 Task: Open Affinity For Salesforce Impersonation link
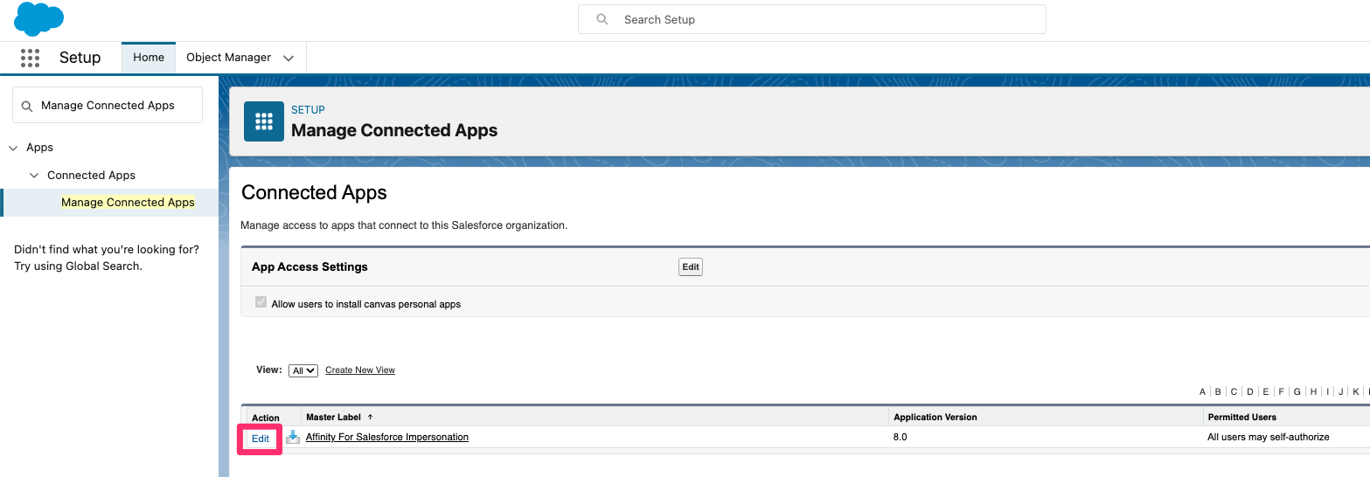click(387, 437)
